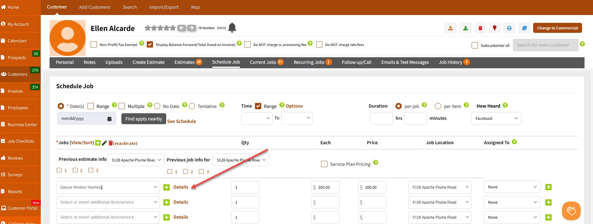Select the No Date radio button
Viewport: 593px width, 224px height.
tap(157, 106)
